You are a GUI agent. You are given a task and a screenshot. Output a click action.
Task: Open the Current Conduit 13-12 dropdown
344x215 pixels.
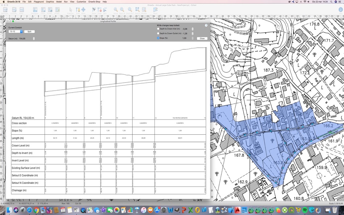click(x=16, y=31)
